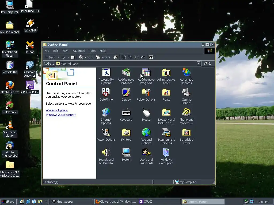Screen dimensions: 274x205
Task: Open System properties icon
Action: pos(126,155)
